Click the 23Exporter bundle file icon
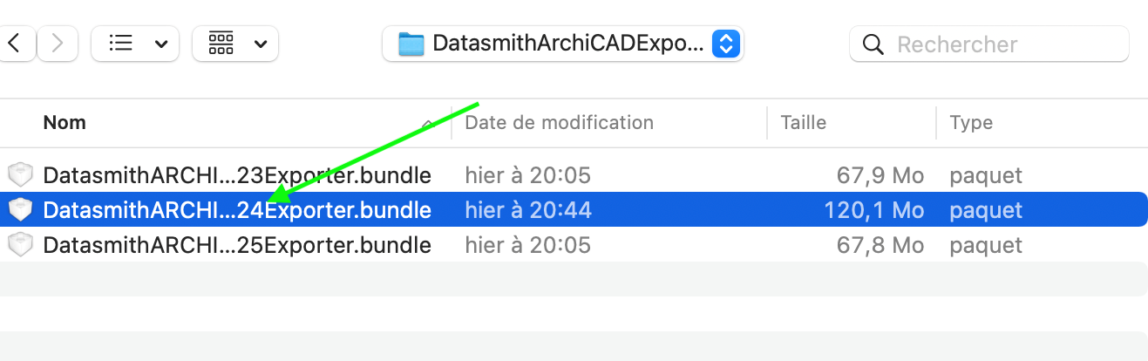This screenshot has height=361, width=1148. (19, 175)
